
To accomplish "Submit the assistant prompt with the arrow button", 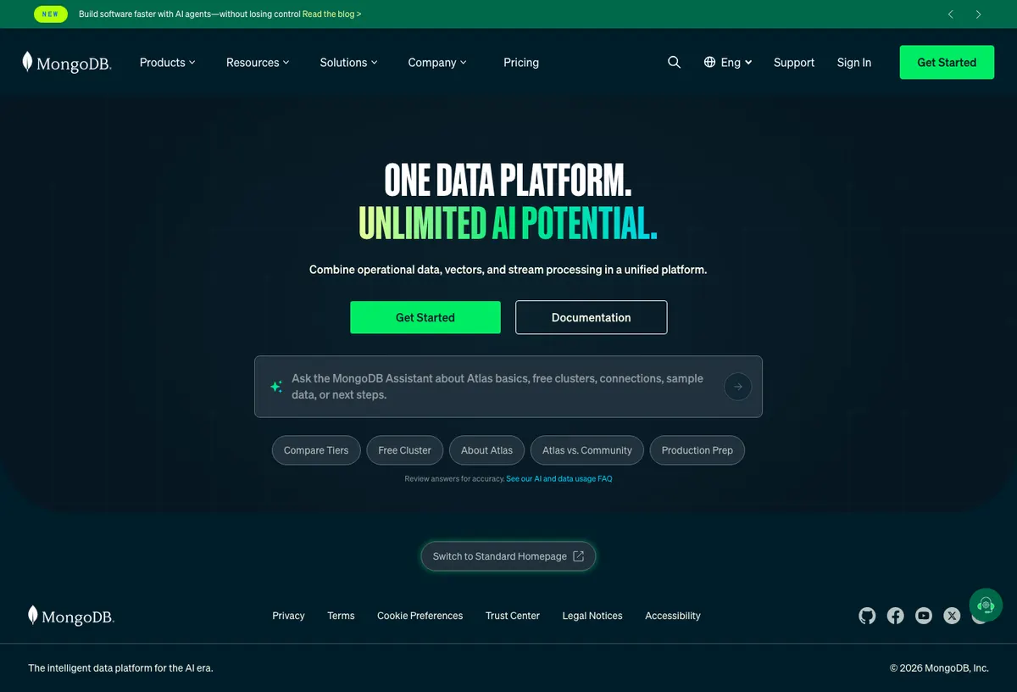I will tap(738, 387).
